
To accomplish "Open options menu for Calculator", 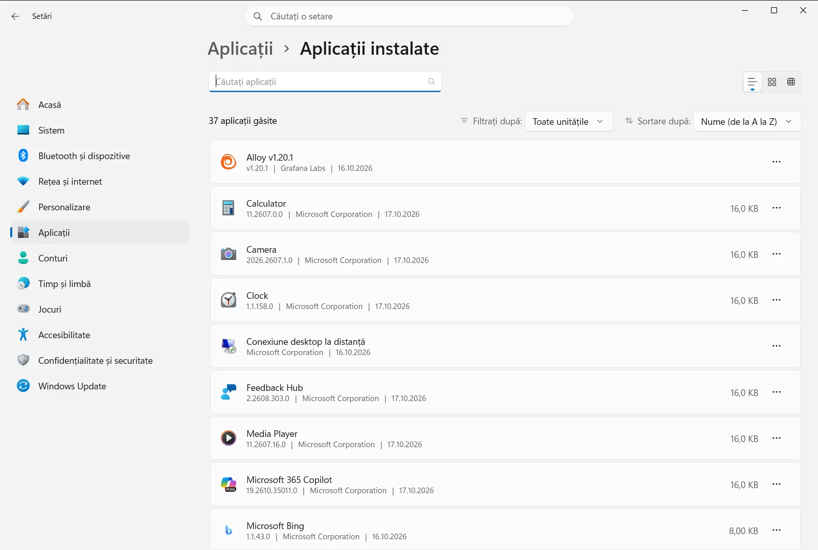I will coord(777,208).
